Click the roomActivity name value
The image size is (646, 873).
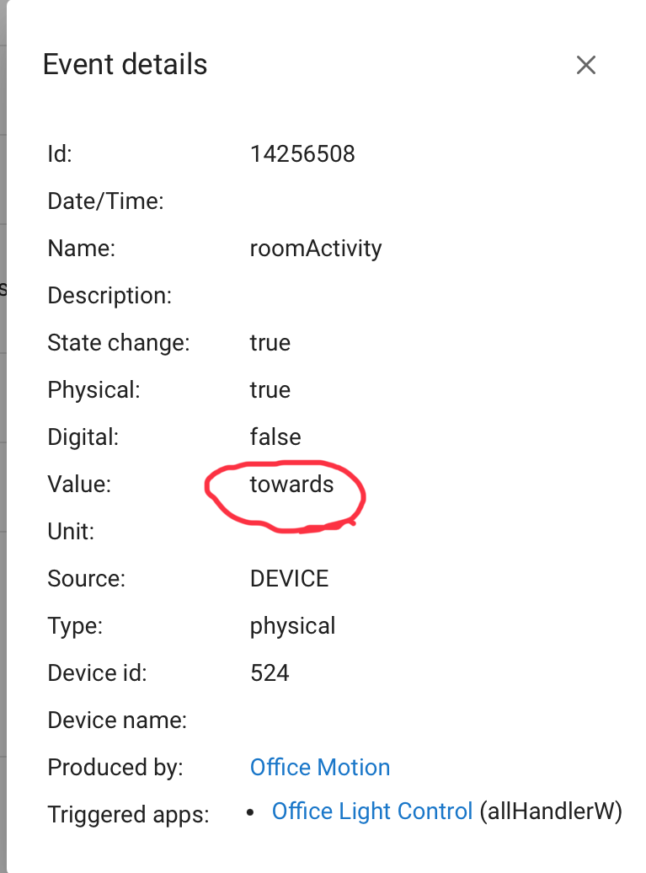pos(316,249)
